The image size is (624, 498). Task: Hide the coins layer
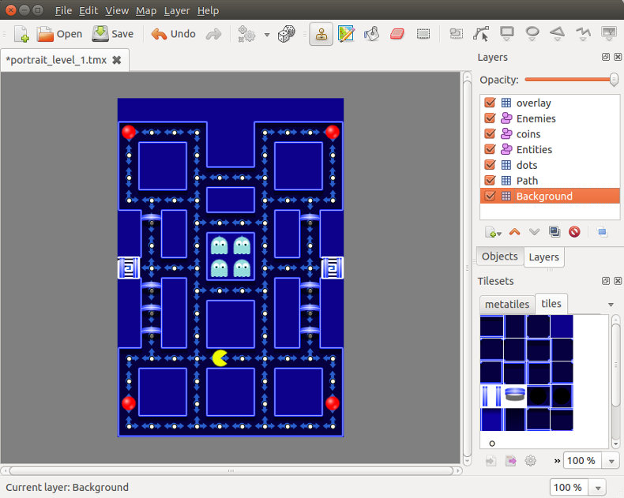(490, 133)
